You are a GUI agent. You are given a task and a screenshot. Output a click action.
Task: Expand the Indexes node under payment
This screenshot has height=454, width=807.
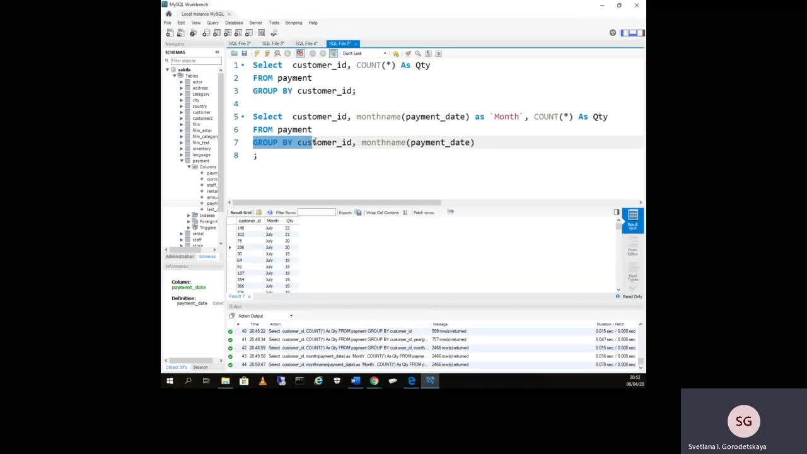[x=189, y=216]
